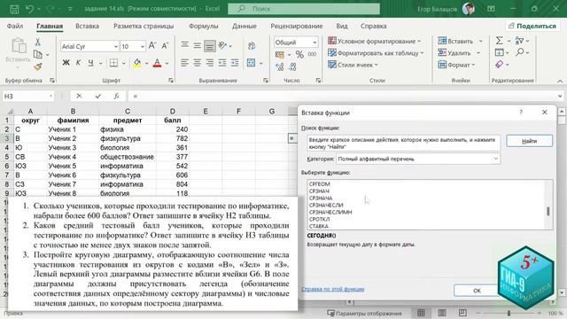
Task: Toggle underline formatting Ч
Action: point(90,63)
